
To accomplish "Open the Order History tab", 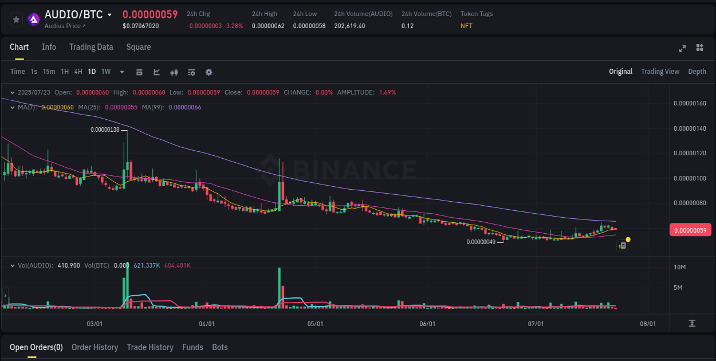I will (x=95, y=347).
